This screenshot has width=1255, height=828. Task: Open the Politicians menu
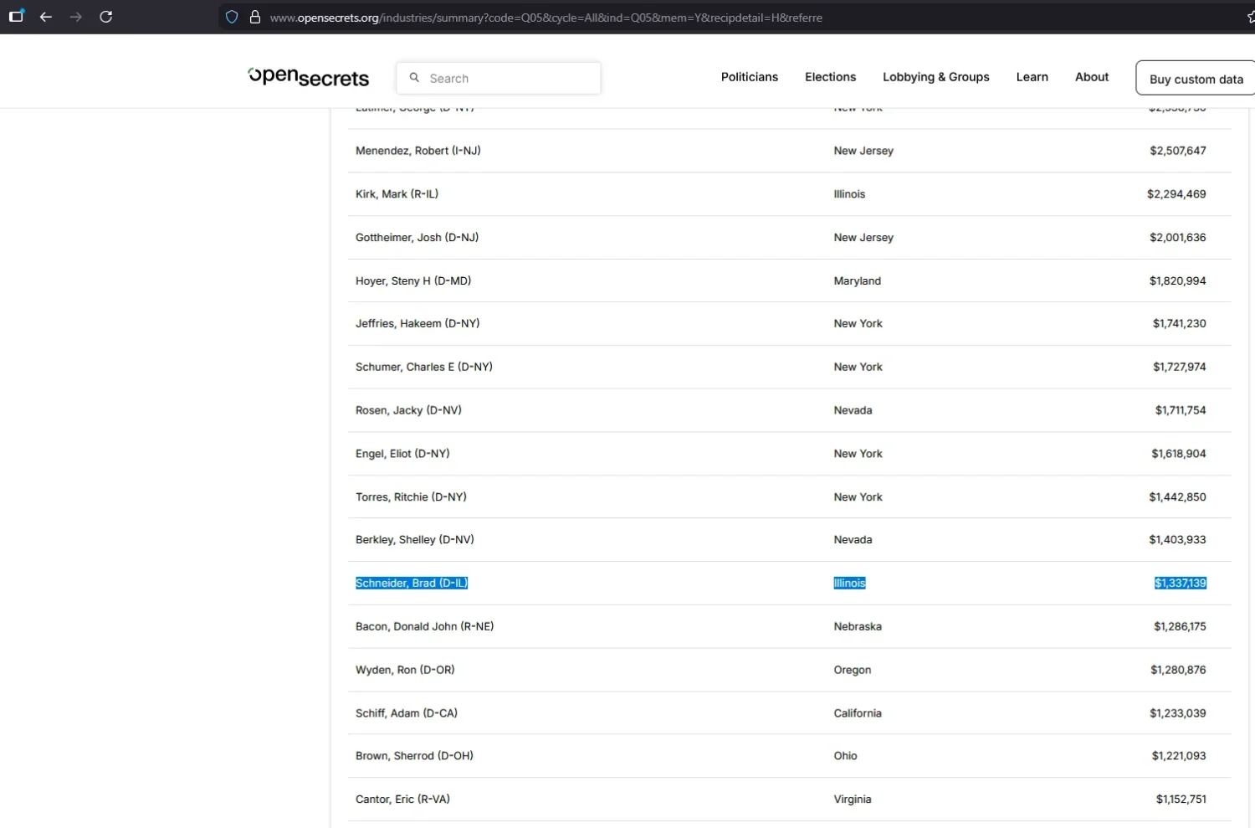[x=750, y=77]
